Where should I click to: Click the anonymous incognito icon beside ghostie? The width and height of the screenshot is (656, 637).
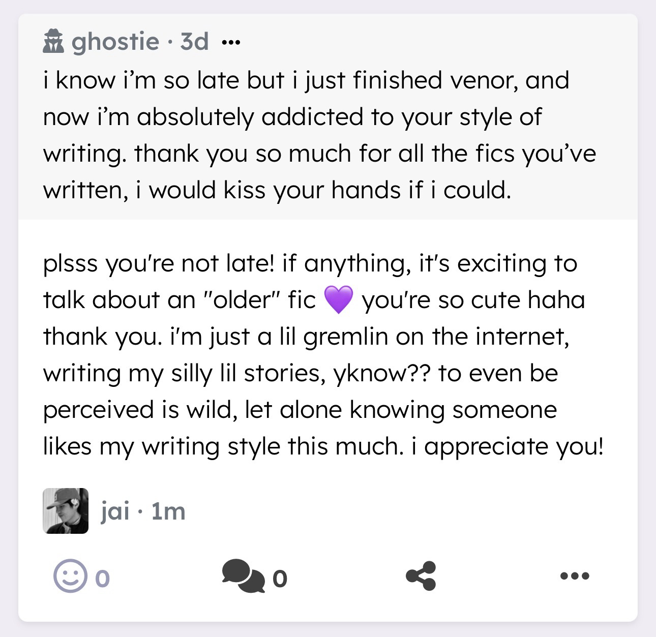pos(54,41)
